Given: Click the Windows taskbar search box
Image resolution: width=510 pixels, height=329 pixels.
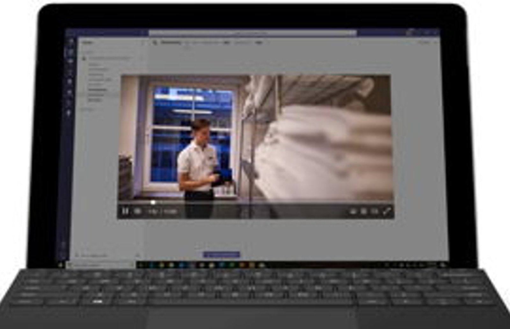Looking at the screenshot, I should pos(101,265).
